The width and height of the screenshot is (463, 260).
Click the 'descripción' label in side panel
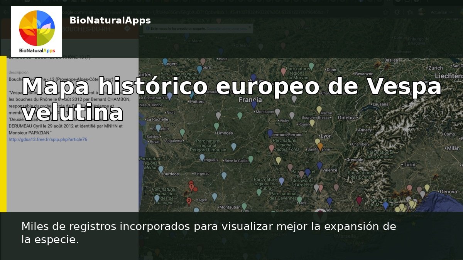tap(19, 72)
